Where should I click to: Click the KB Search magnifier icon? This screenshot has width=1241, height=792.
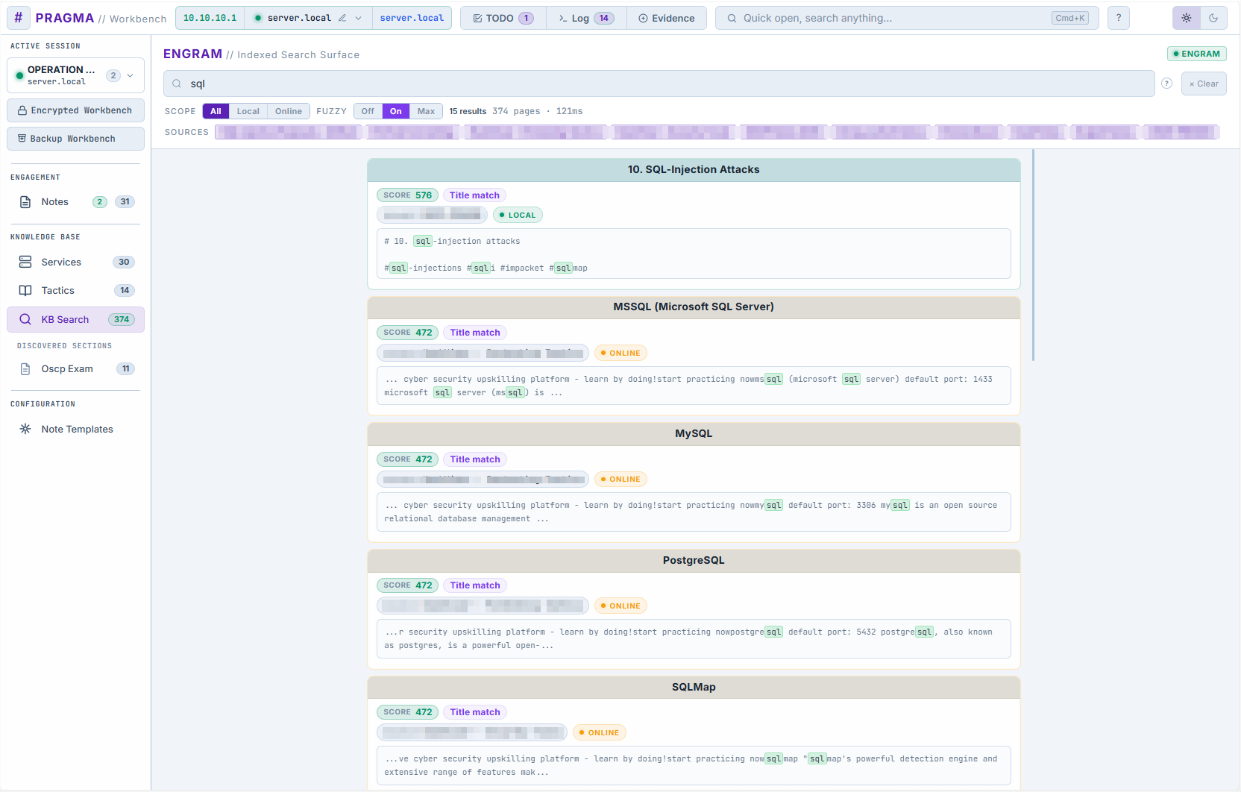coord(25,319)
